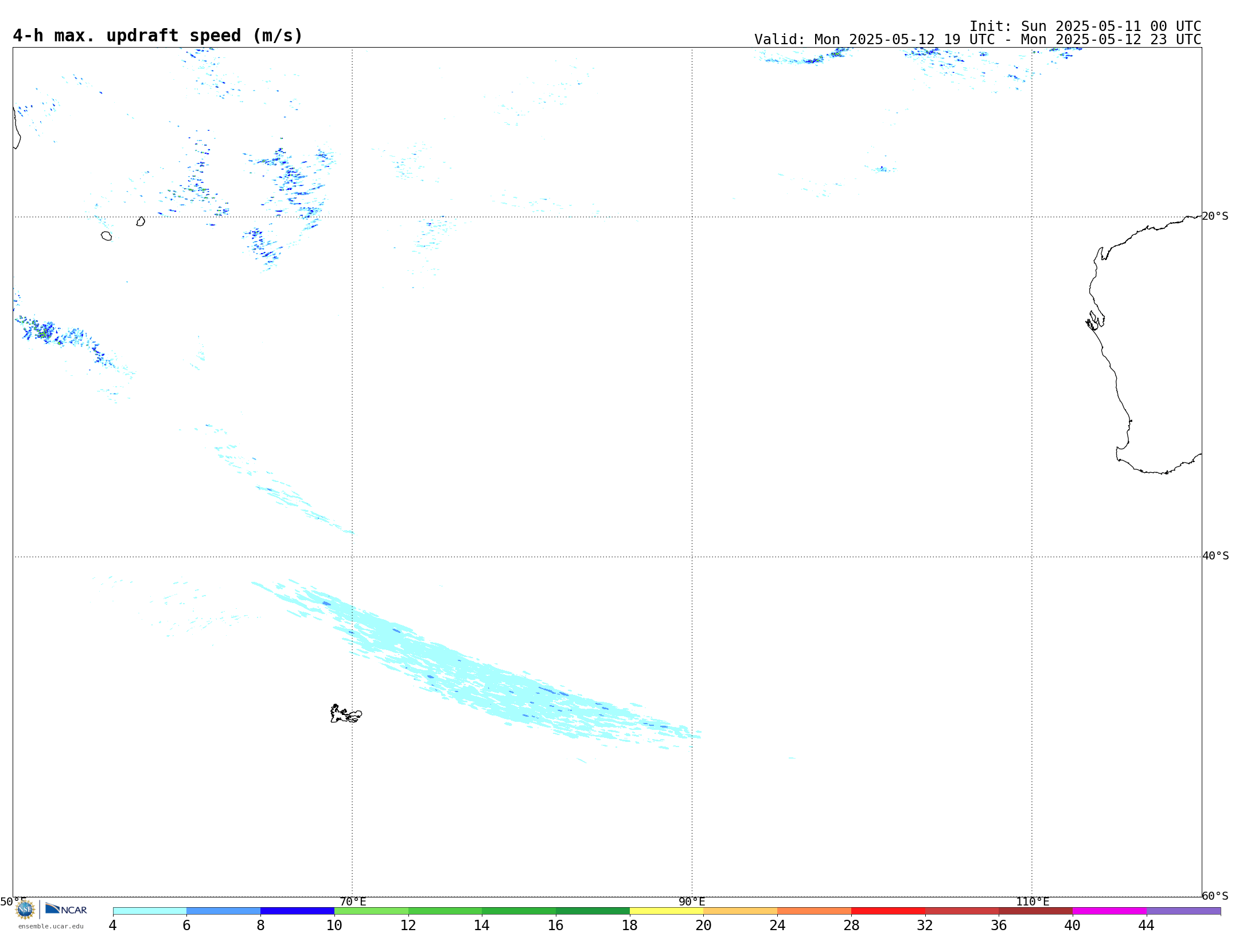Select the magenta 40–44 color swatch
Image resolution: width=1239 pixels, height=933 pixels.
click(1109, 911)
